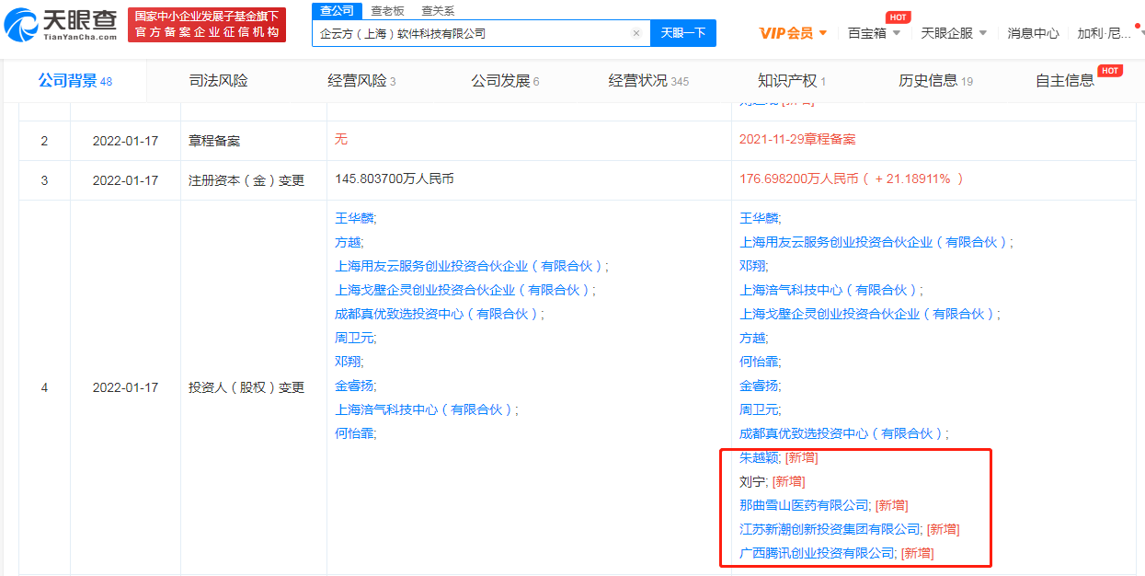Click the red 官方备案企业征信机构 banner
1145x576 pixels.
(206, 25)
